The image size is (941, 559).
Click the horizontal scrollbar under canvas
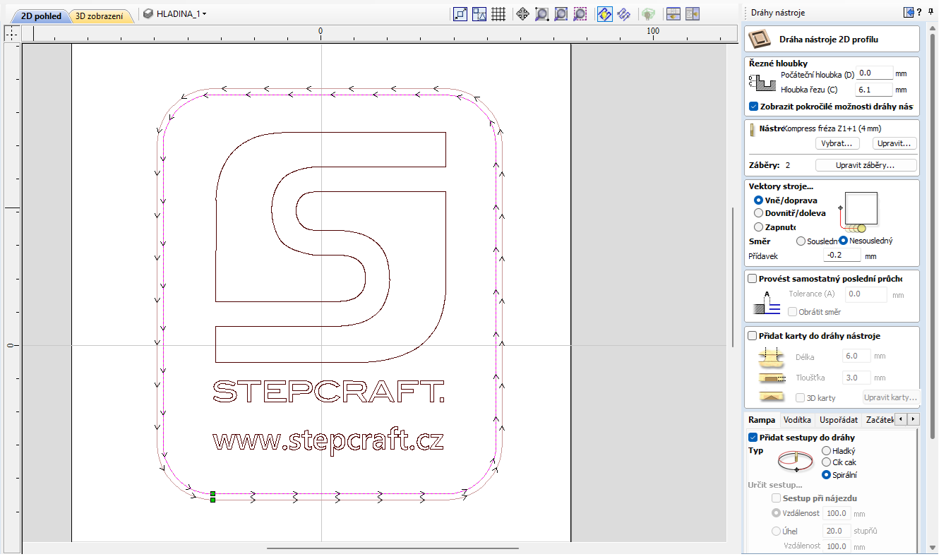(x=392, y=548)
